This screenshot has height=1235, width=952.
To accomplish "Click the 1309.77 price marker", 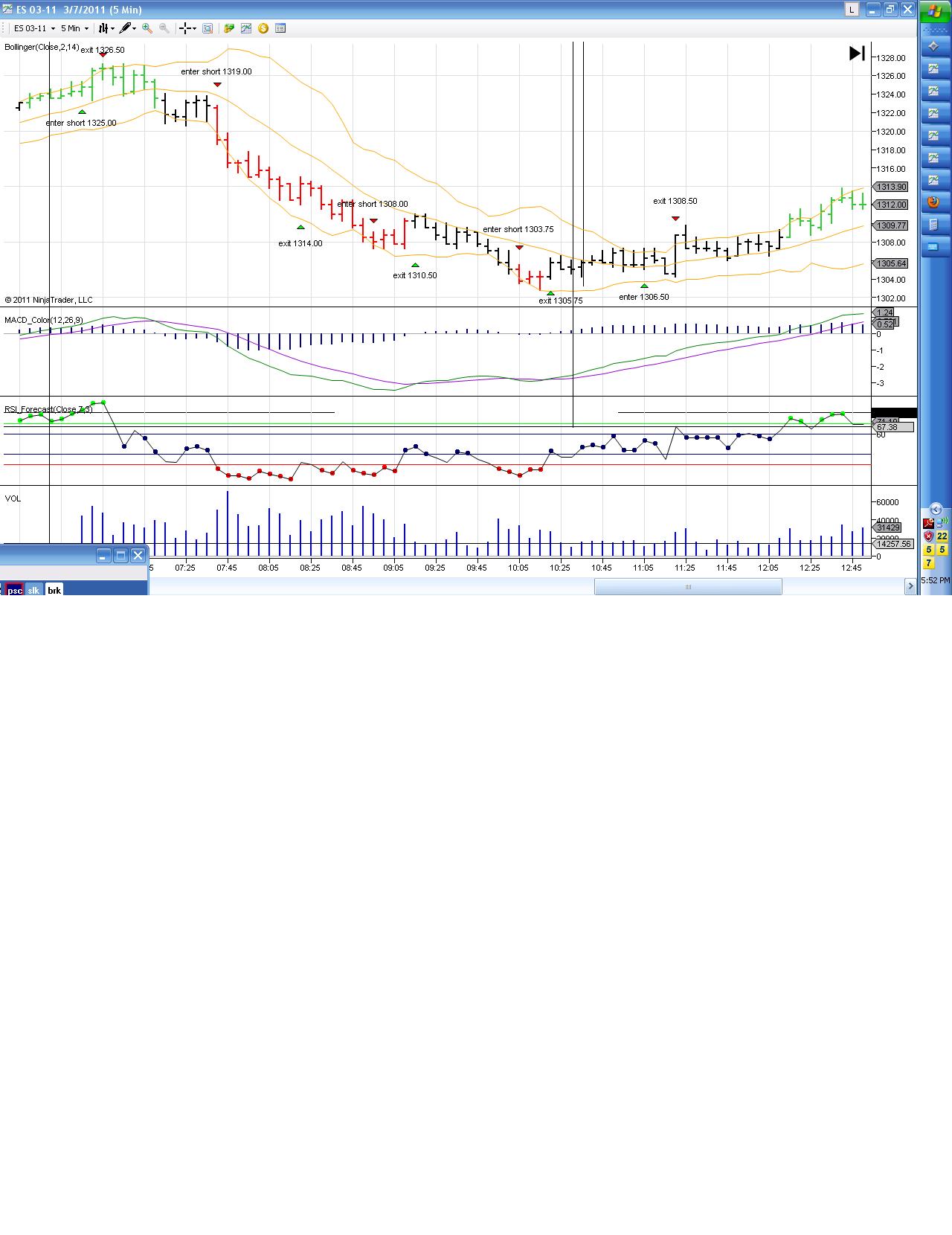I will [890, 225].
